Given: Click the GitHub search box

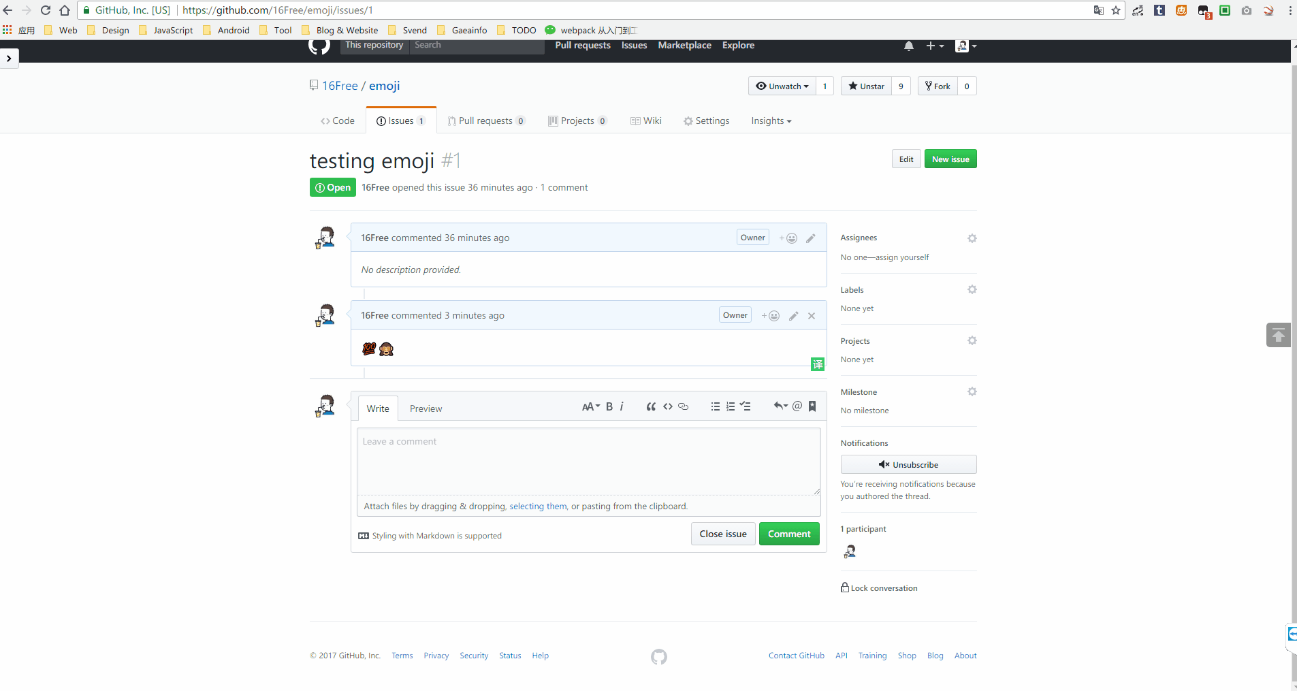Looking at the screenshot, I should click(477, 46).
